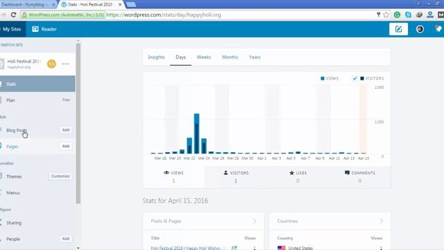Viewport: 444px width, 250px height.
Task: Select the Views summary tab below chart
Action: pyautogui.click(x=173, y=176)
